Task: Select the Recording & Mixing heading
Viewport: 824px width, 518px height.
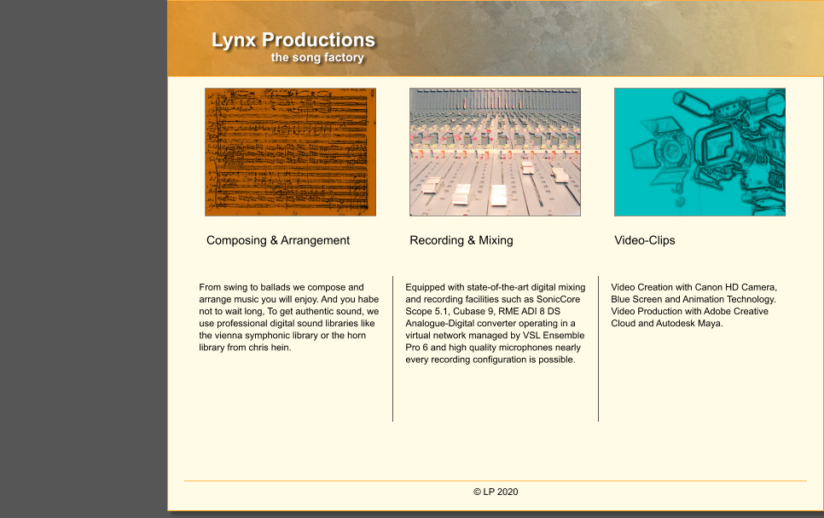Action: click(461, 240)
